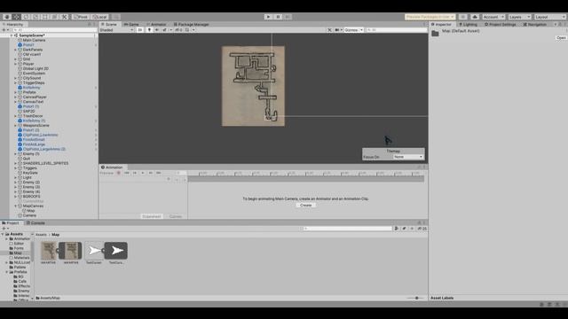The width and height of the screenshot is (568, 319).
Task: Open scene component tools (wrench cross) icon
Action: (x=329, y=30)
